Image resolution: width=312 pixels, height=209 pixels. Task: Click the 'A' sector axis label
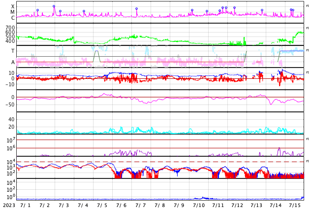tap(13, 63)
